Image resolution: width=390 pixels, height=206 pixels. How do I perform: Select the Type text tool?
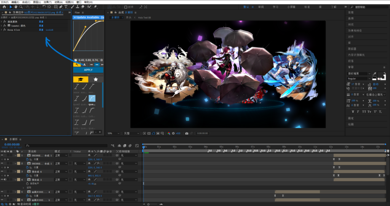point(66,7)
